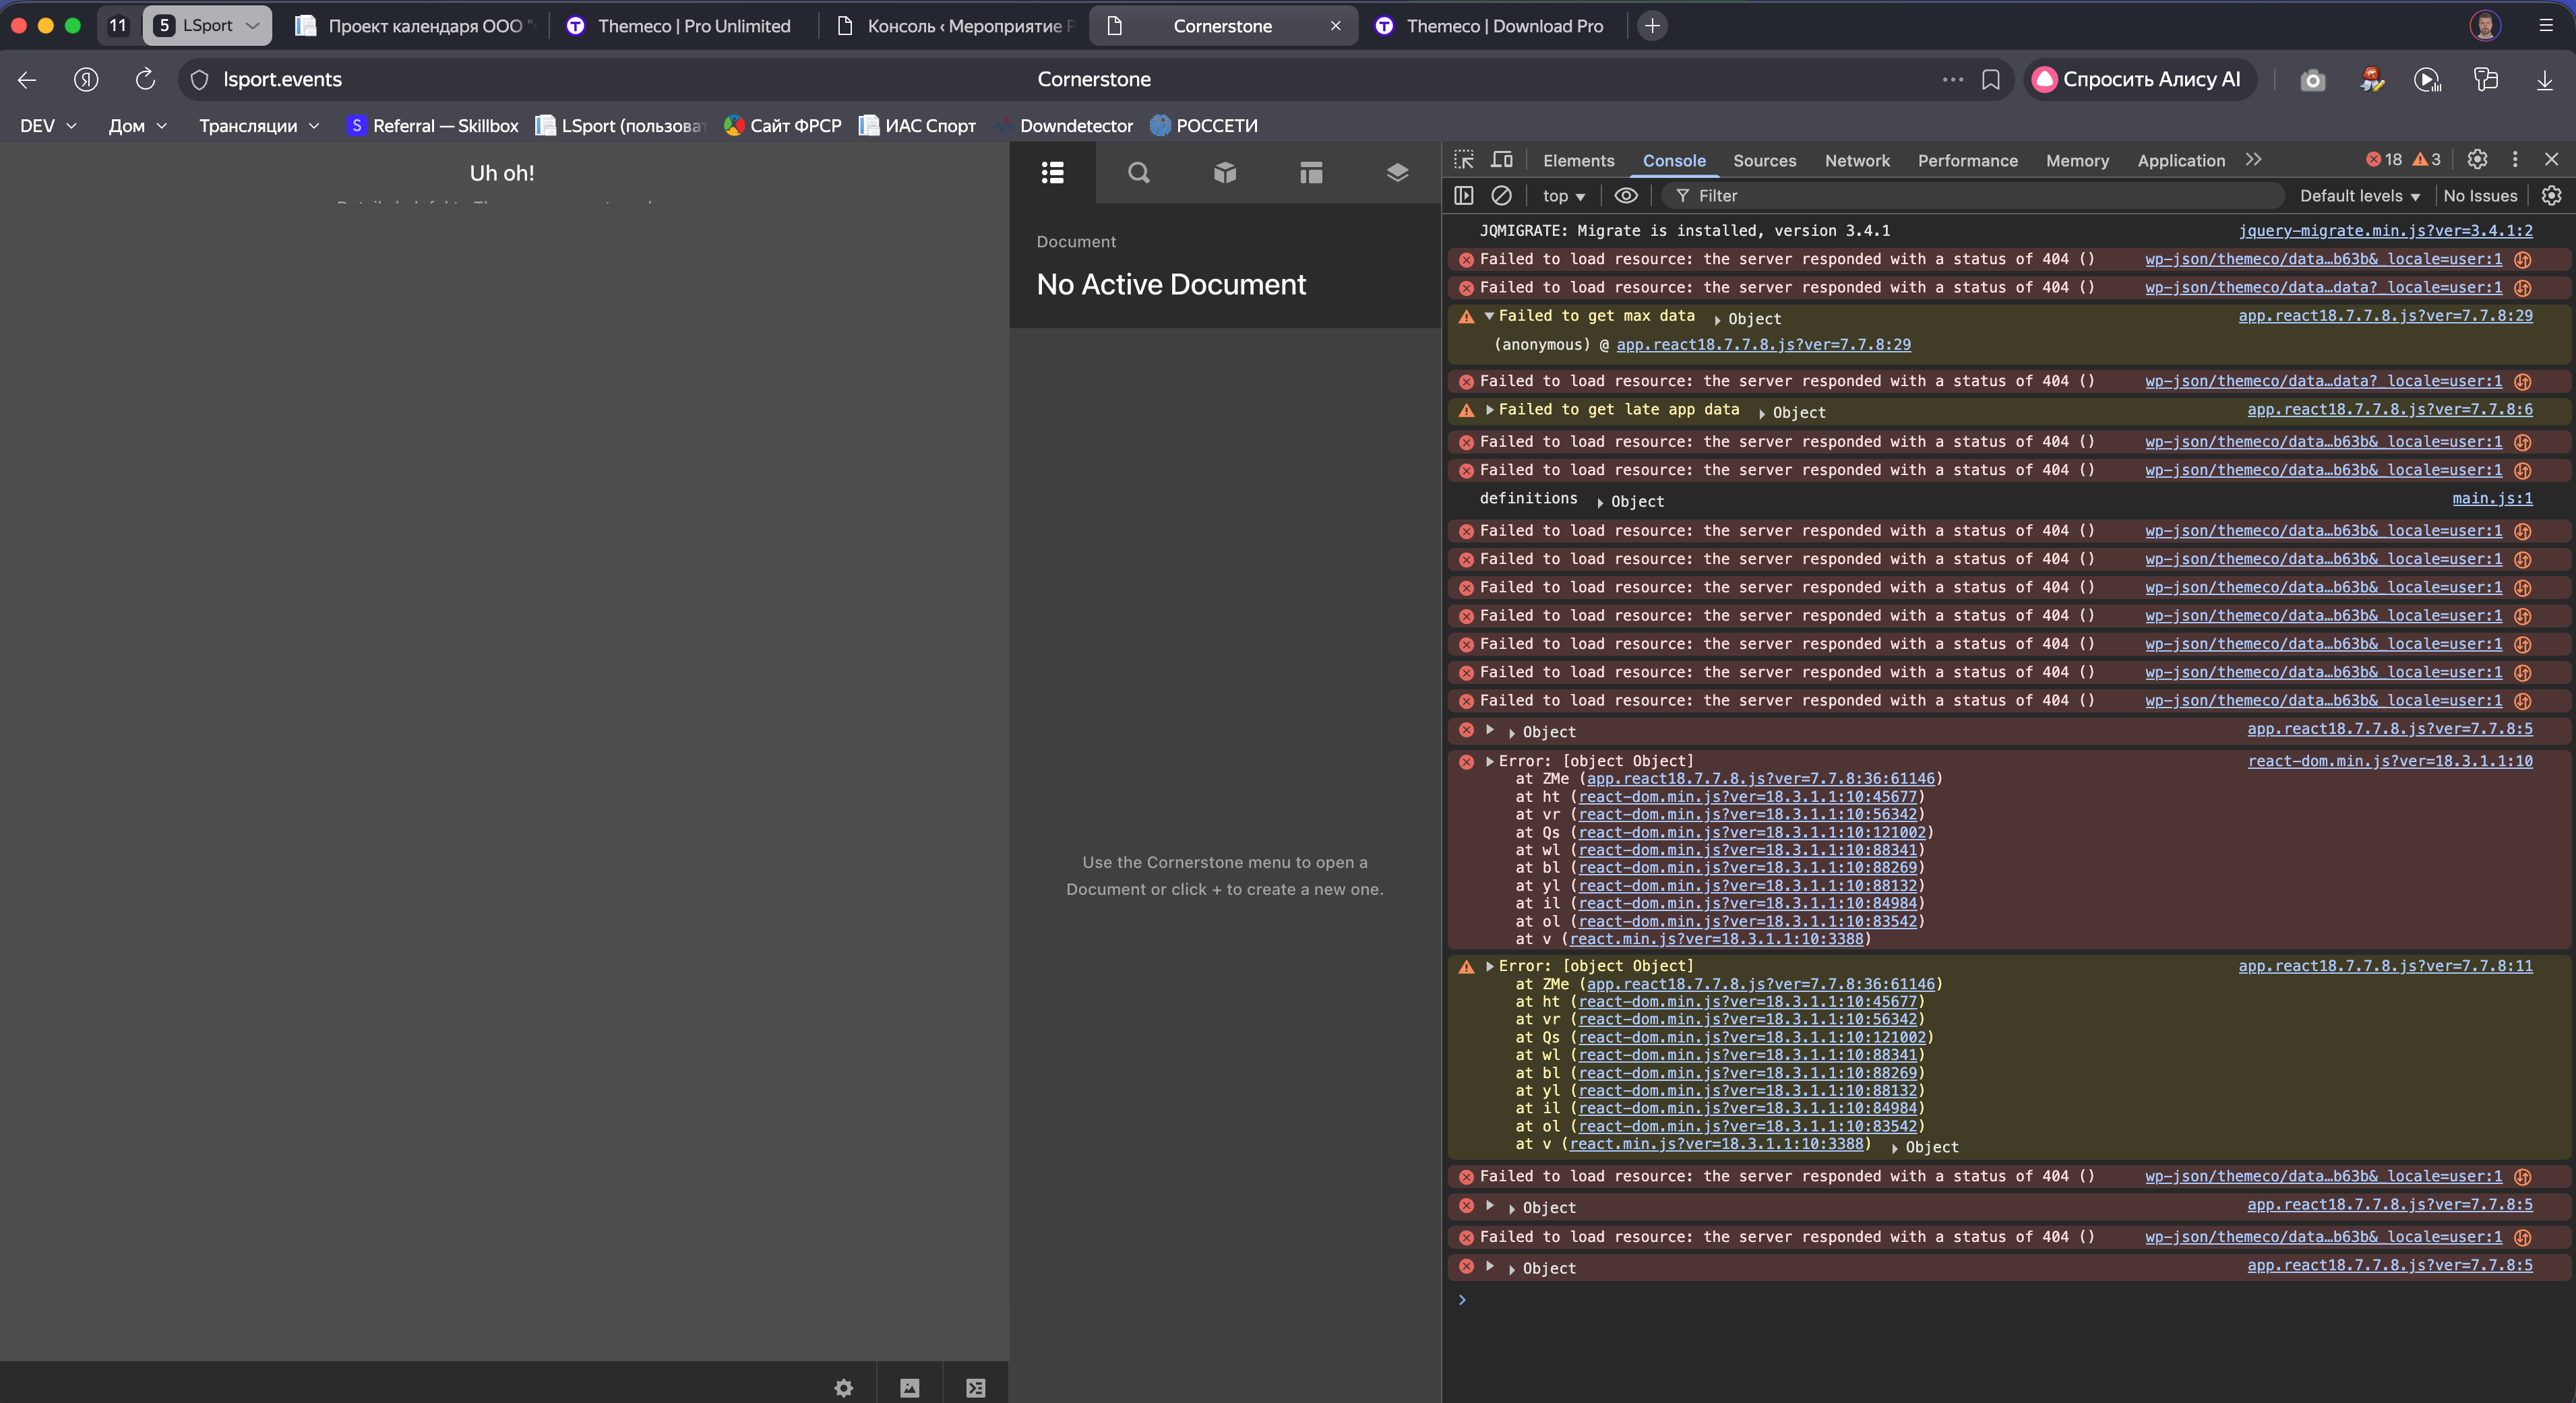Click the Cornerstone search magnifier icon

click(1138, 173)
